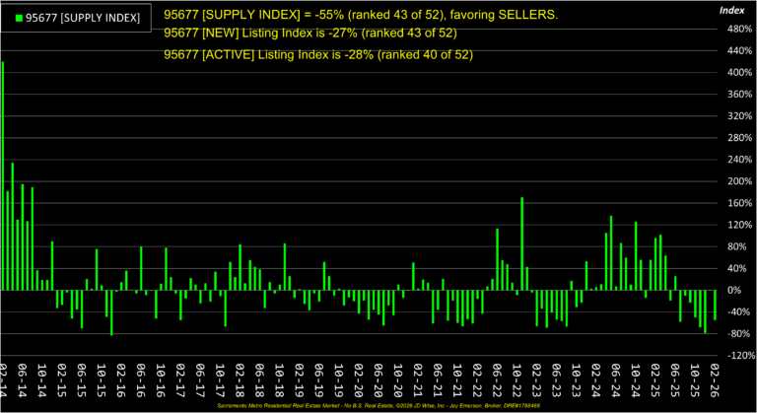Click the 360% axis label
The width and height of the screenshot is (757, 413).
pyautogui.click(x=739, y=95)
